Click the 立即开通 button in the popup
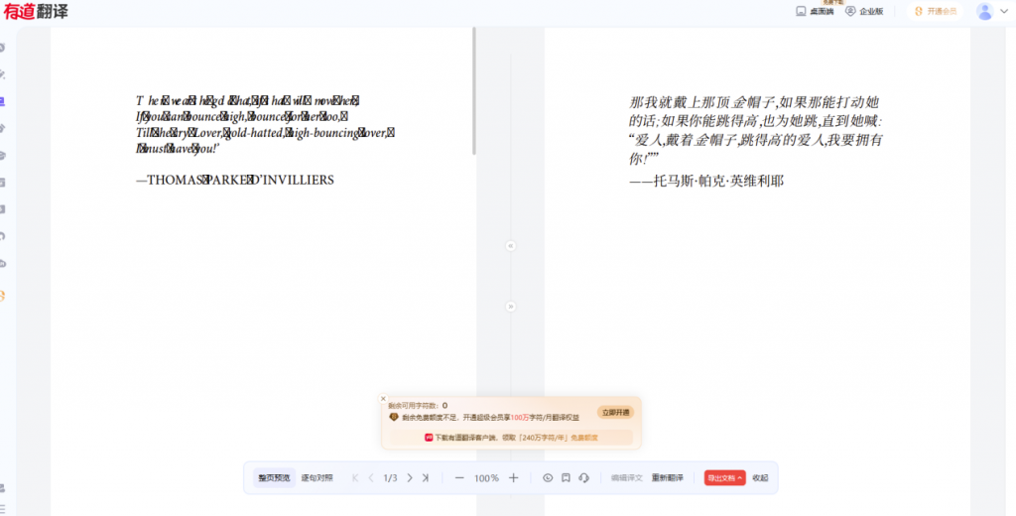 coord(615,412)
